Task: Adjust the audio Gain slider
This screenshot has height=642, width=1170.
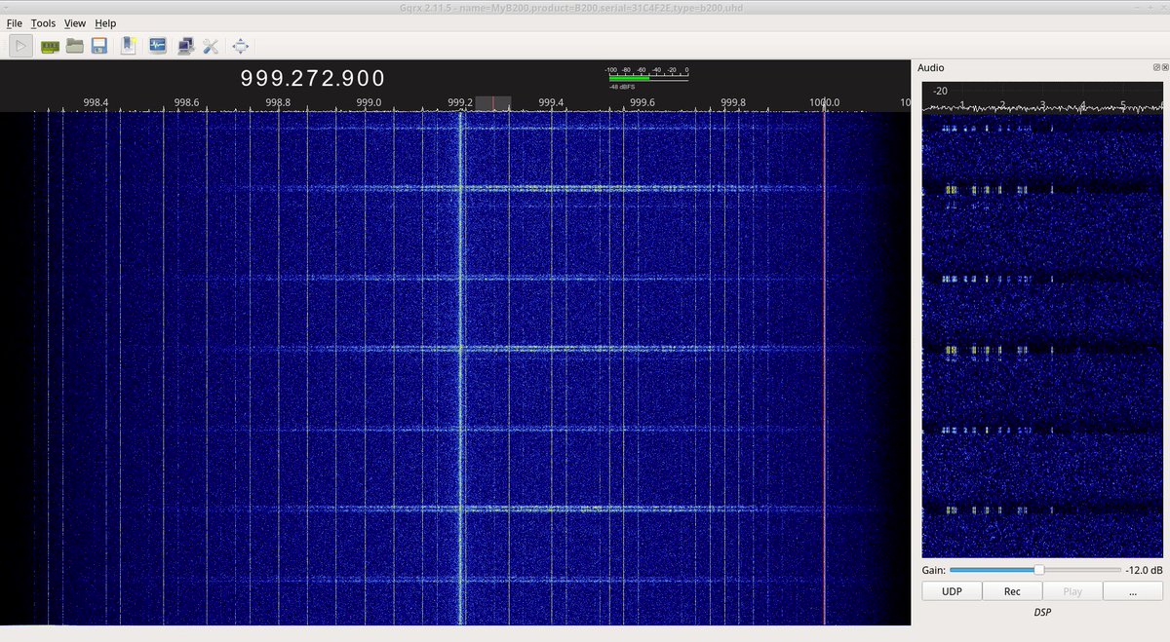Action: pos(1034,570)
